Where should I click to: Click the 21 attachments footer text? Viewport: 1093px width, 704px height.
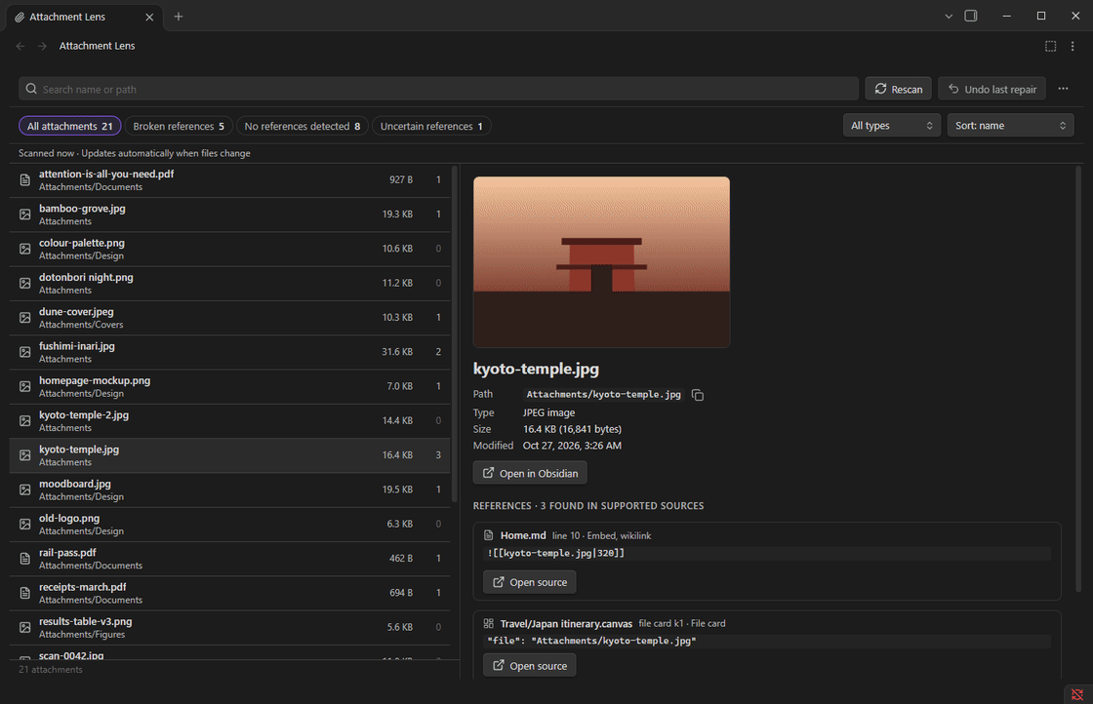click(x=50, y=669)
